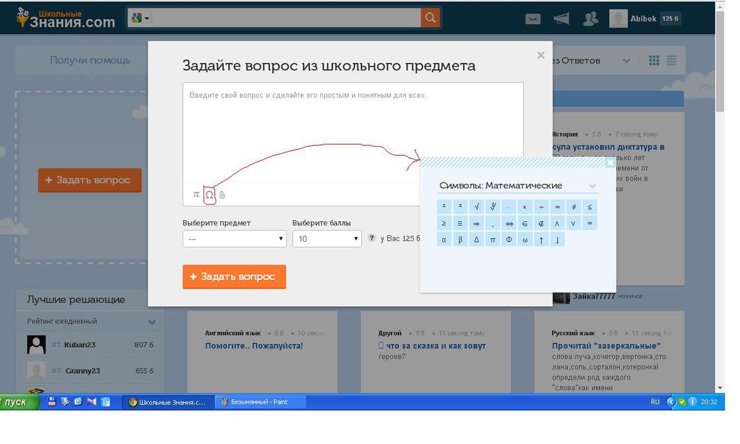Close the ask-question dialog
Viewport: 740px width, 444px height.
pos(541,55)
